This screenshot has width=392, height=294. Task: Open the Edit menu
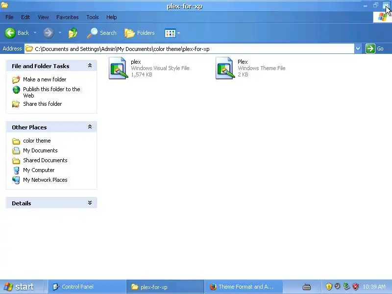(x=25, y=17)
